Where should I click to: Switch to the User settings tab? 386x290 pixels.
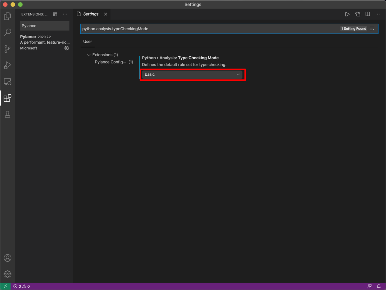point(87,42)
